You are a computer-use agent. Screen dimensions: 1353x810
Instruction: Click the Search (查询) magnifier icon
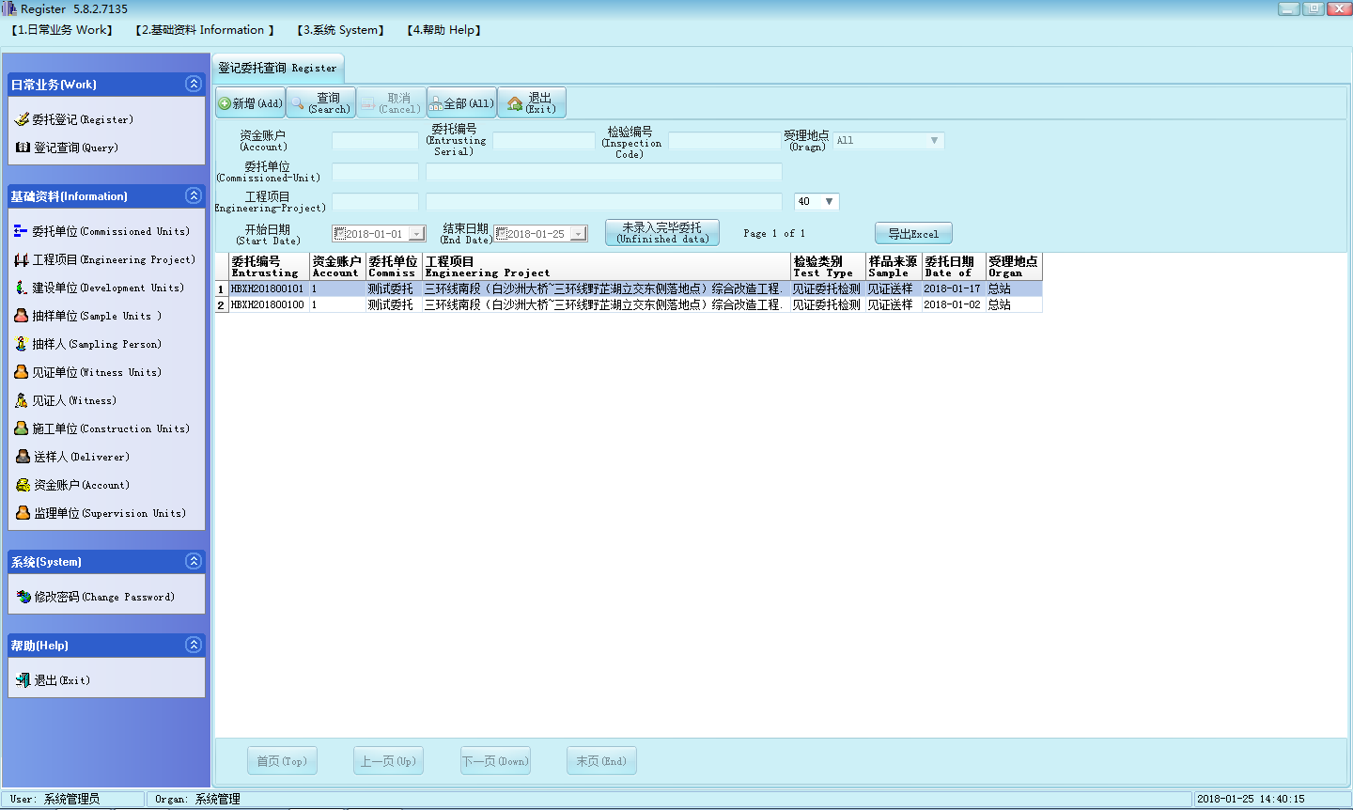297,103
